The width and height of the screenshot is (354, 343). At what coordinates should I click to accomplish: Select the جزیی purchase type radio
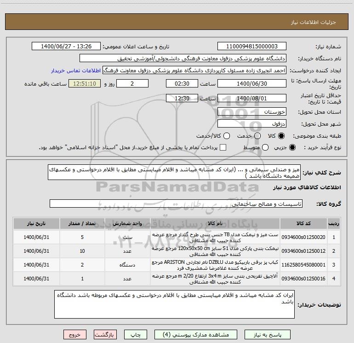[x=292, y=147]
